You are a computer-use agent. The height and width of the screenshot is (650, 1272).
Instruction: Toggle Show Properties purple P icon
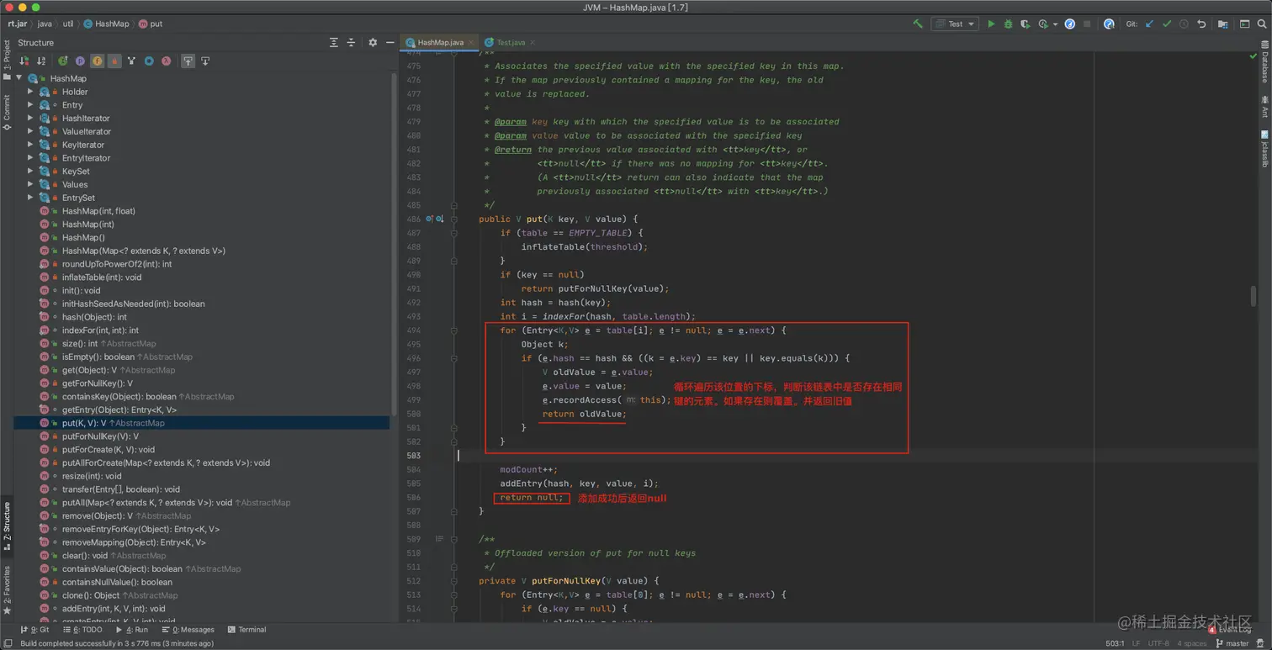tap(80, 61)
